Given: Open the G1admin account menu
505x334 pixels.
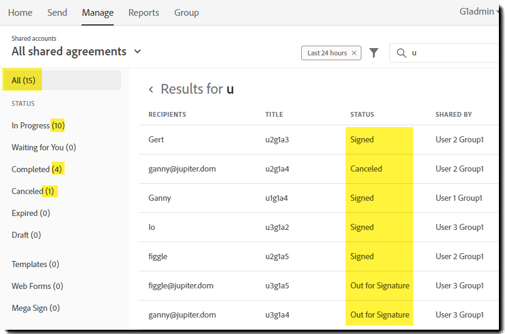Looking at the screenshot, I should click(479, 12).
